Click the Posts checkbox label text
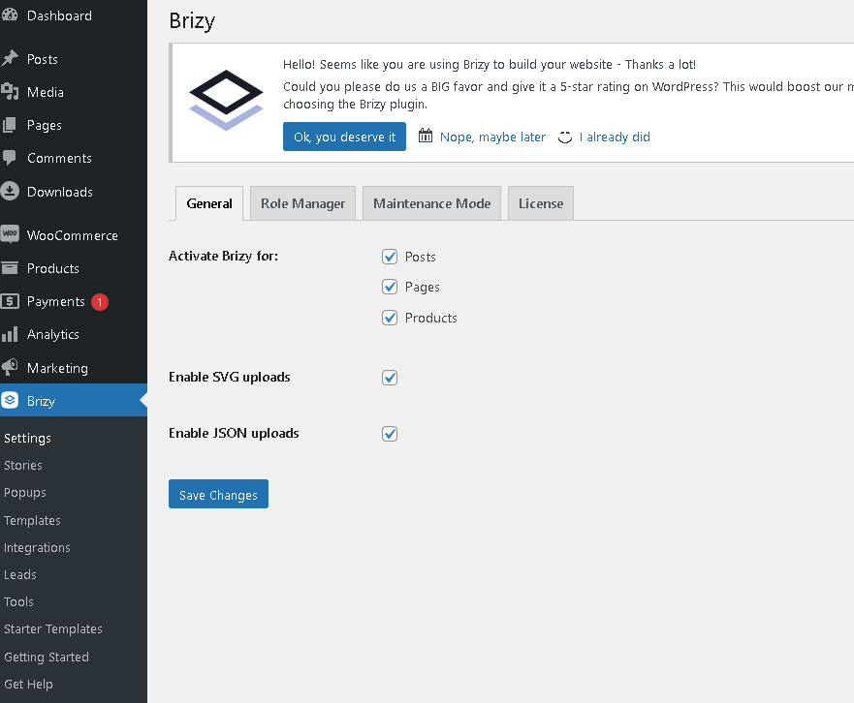 click(x=420, y=257)
